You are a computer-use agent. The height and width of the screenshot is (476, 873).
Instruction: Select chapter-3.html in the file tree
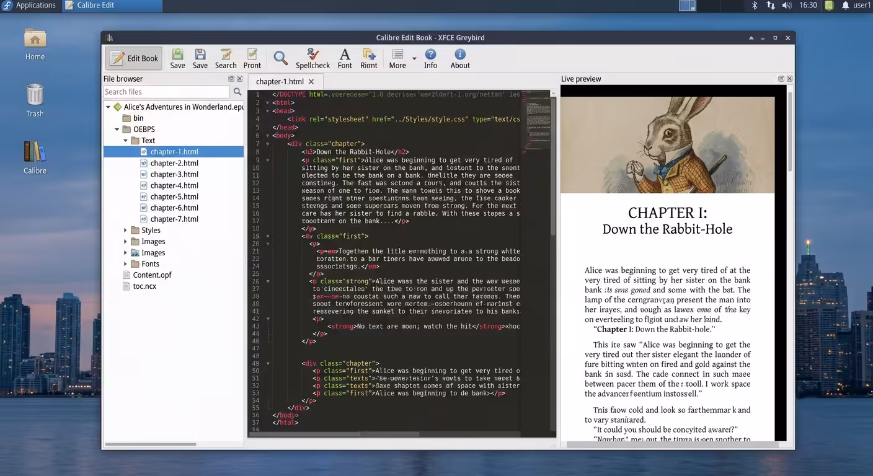pyautogui.click(x=174, y=174)
